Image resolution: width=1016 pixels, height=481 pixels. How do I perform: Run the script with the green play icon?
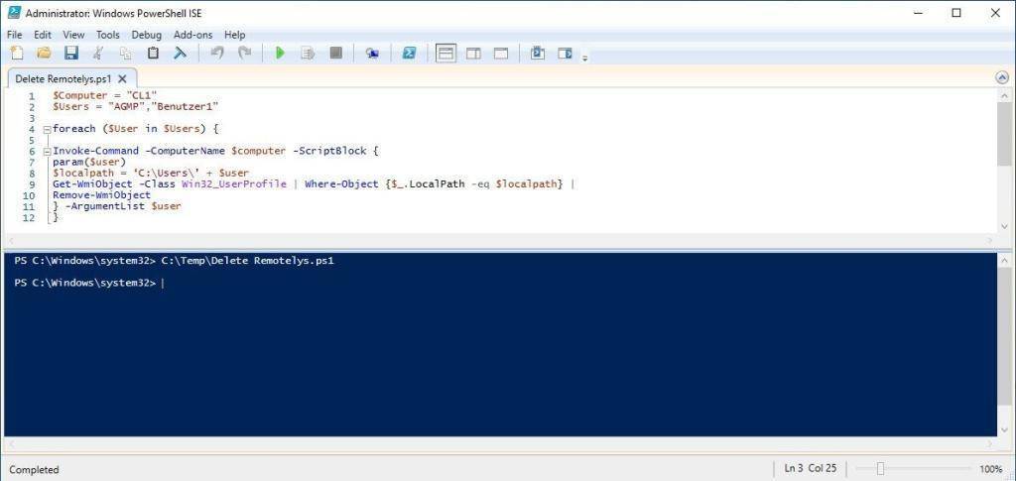pyautogui.click(x=280, y=54)
